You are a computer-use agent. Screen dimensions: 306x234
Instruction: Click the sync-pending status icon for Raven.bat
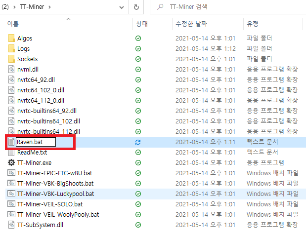pos(138,142)
